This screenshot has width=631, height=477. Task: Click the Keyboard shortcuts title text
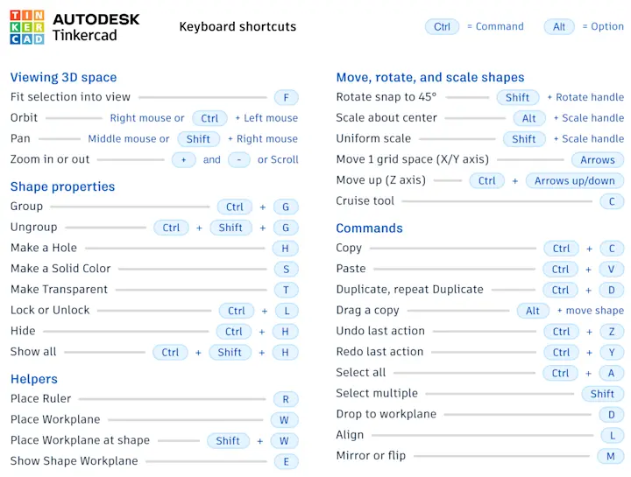(238, 26)
